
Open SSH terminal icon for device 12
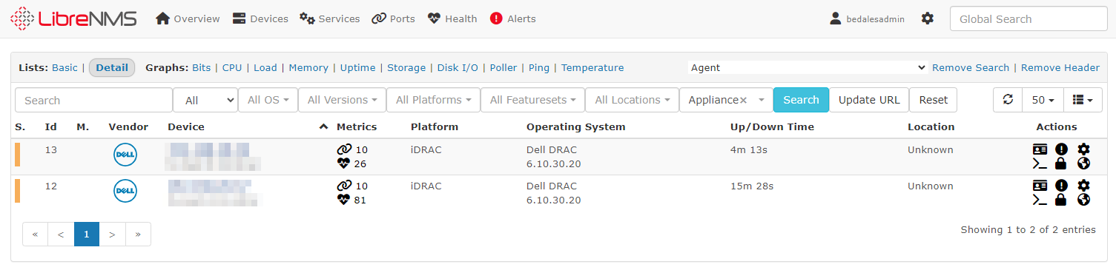(x=1040, y=200)
